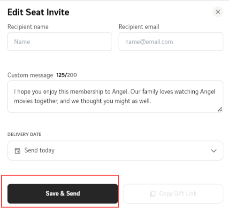Select the Send today text in dropdown
The image size is (229, 209).
(x=39, y=150)
